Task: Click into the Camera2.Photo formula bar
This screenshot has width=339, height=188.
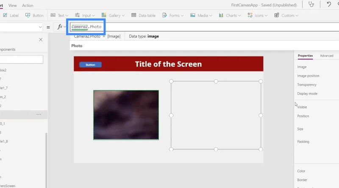Action: pyautogui.click(x=204, y=27)
